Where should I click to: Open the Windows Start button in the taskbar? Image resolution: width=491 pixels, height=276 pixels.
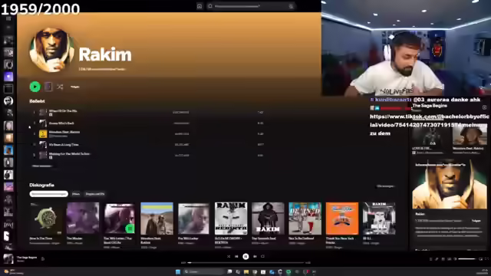point(178,271)
